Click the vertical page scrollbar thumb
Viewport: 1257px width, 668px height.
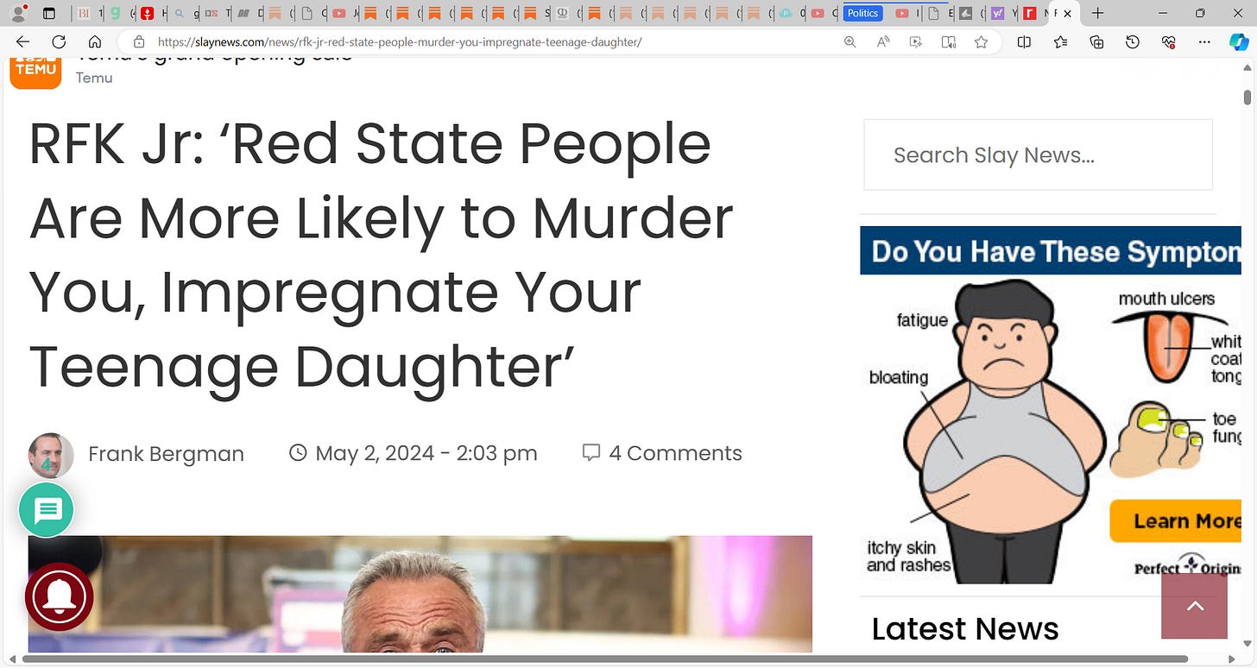1248,96
